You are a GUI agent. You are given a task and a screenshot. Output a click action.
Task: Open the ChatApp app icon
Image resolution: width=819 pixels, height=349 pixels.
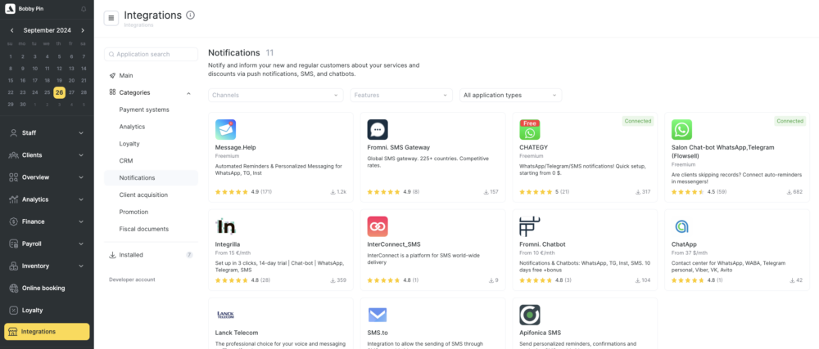(681, 226)
